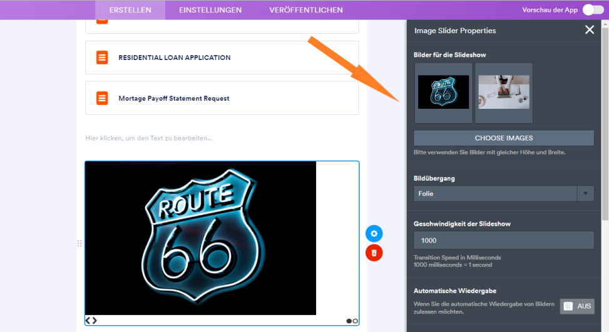The image size is (609, 332).
Task: Go to the VERÖFFENTLICHEN tab
Action: point(306,10)
